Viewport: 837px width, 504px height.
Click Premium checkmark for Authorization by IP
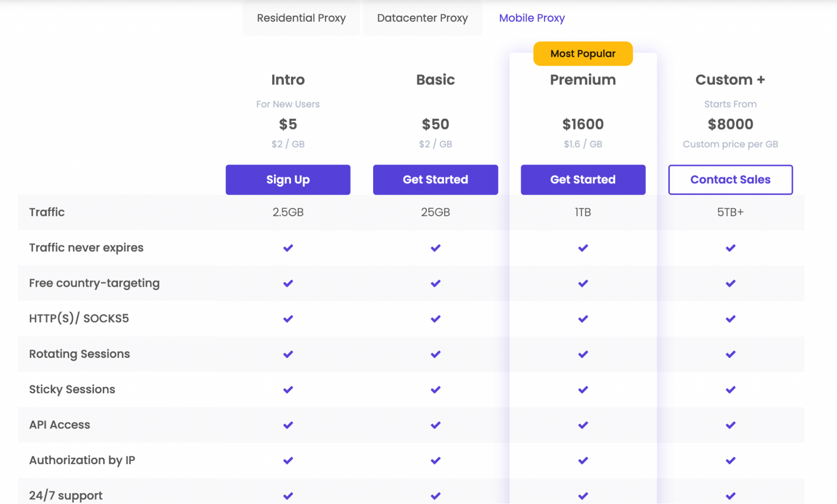click(583, 460)
